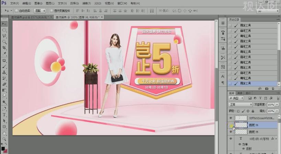The height and width of the screenshot is (154, 281).
Task: Toggle visibility of 图层 36
Action: 231,125
